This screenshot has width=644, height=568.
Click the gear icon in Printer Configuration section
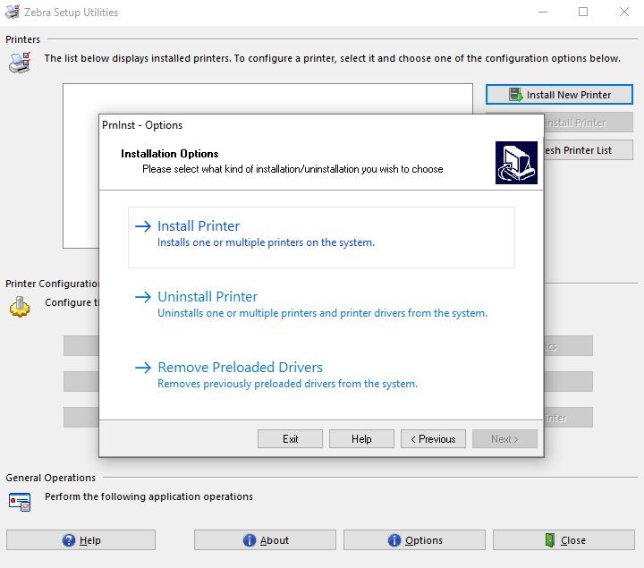[x=20, y=307]
